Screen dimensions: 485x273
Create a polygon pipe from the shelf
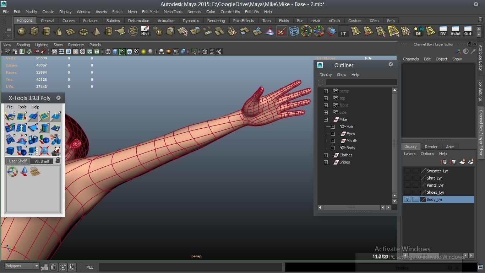(108, 31)
